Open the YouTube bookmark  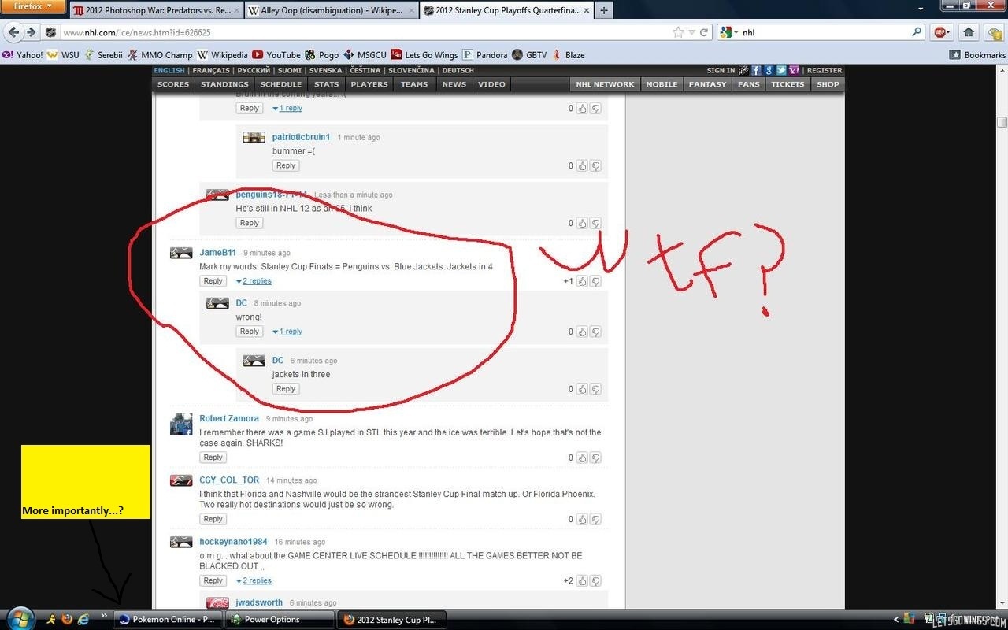[276, 55]
